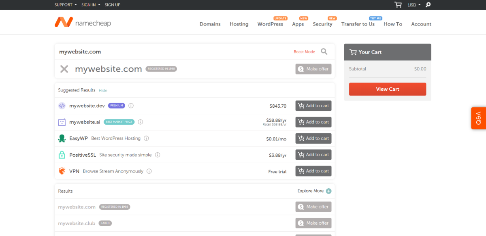Open the orange Q&A side tab

pos(478,118)
